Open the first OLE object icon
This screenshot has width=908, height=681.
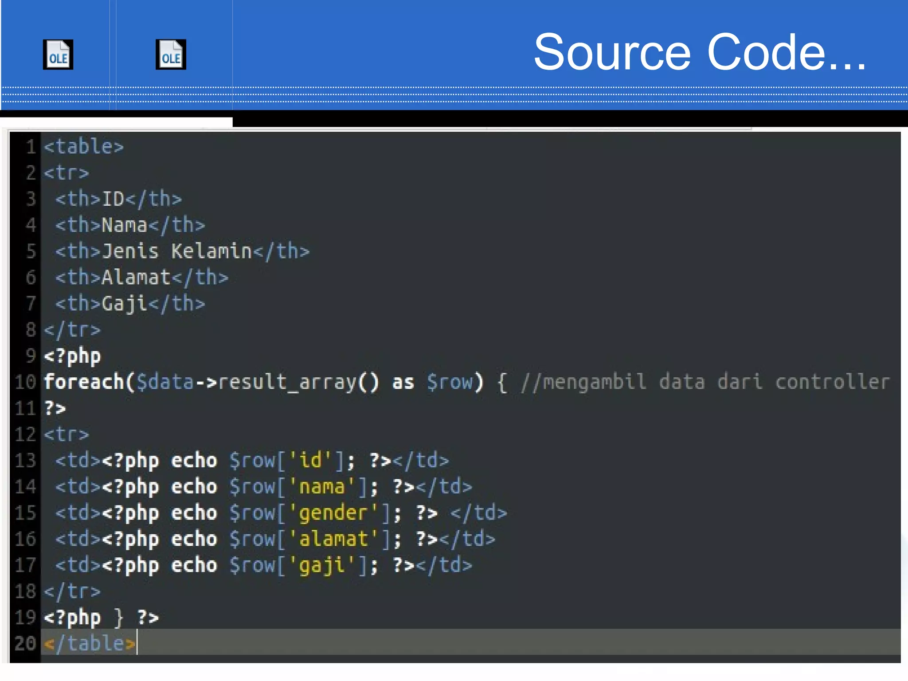click(58, 55)
